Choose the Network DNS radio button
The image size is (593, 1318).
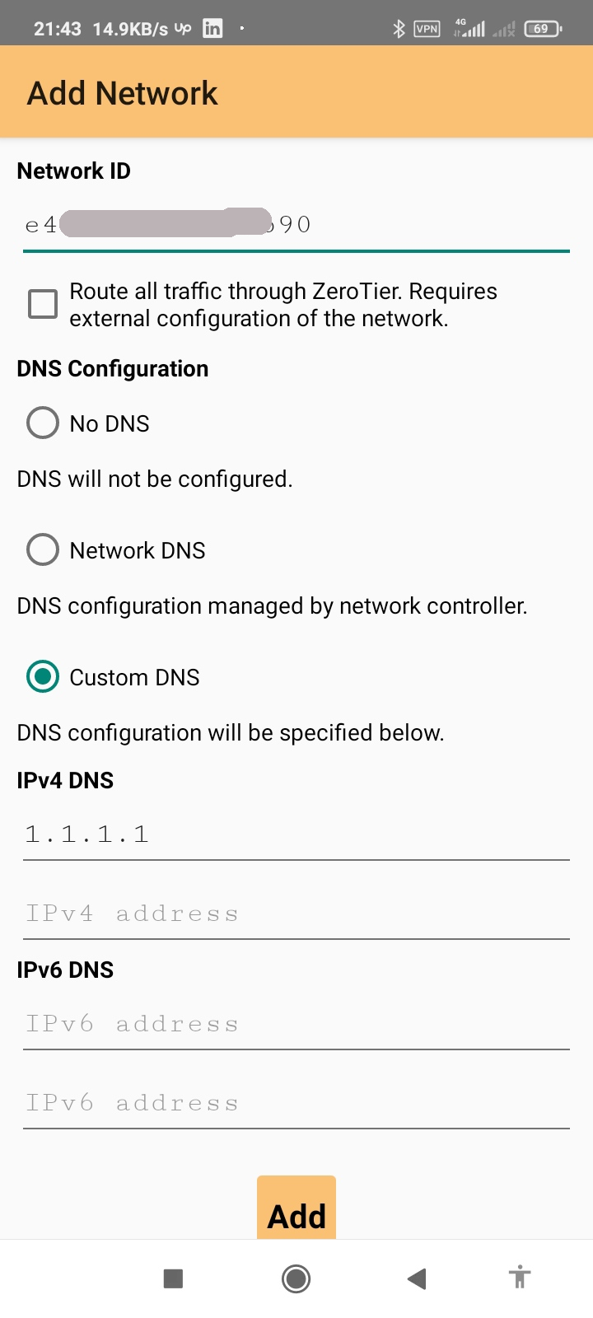[x=43, y=550]
